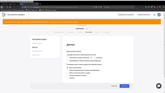Select the Никому radio option

click(67, 78)
